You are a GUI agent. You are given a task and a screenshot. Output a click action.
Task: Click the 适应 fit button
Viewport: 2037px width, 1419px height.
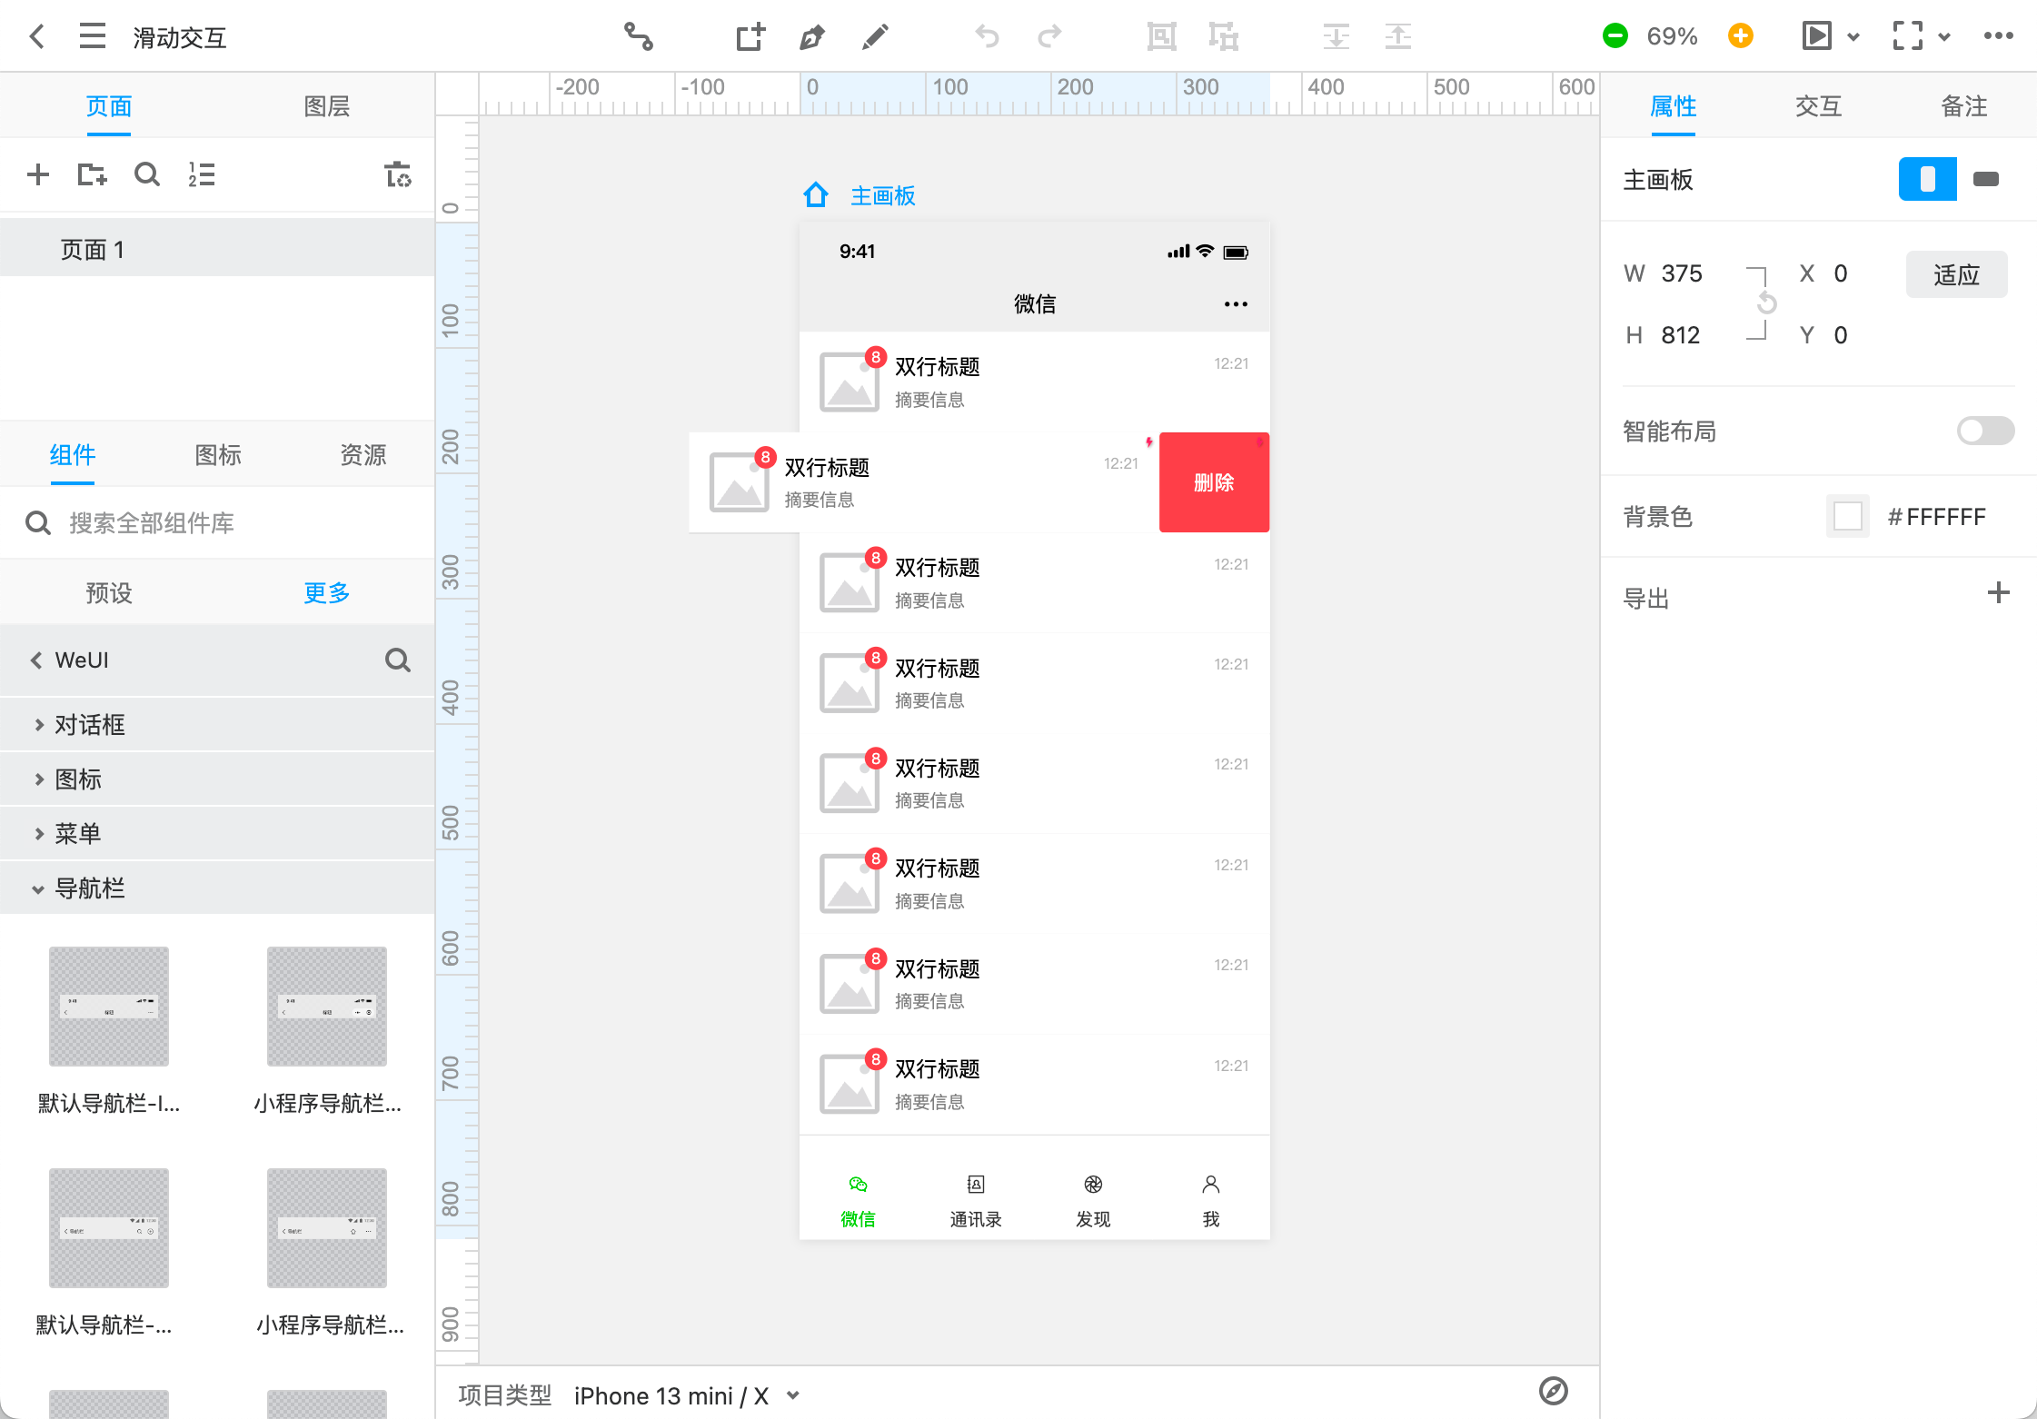tap(1956, 273)
